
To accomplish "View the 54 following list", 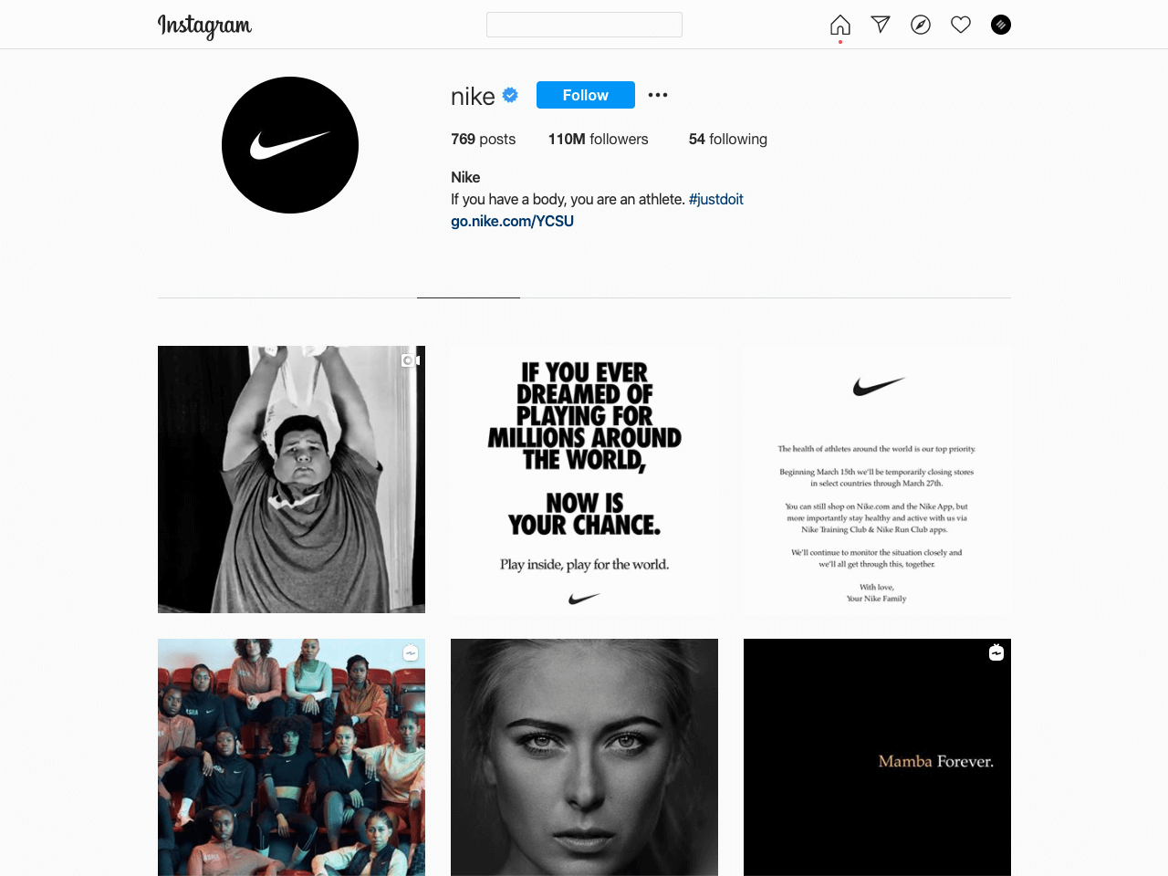I will (x=728, y=140).
